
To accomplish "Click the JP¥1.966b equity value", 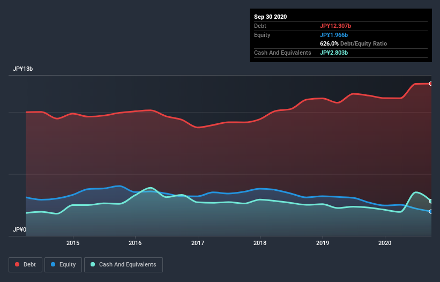I will pyautogui.click(x=334, y=35).
